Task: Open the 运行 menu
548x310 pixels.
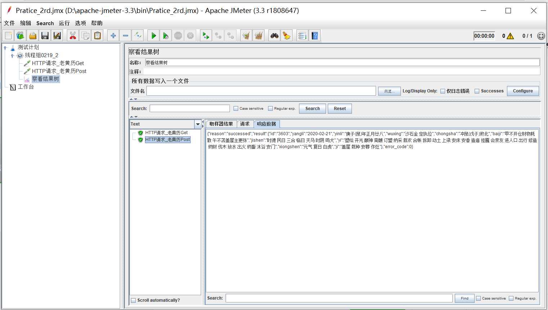Action: point(64,23)
